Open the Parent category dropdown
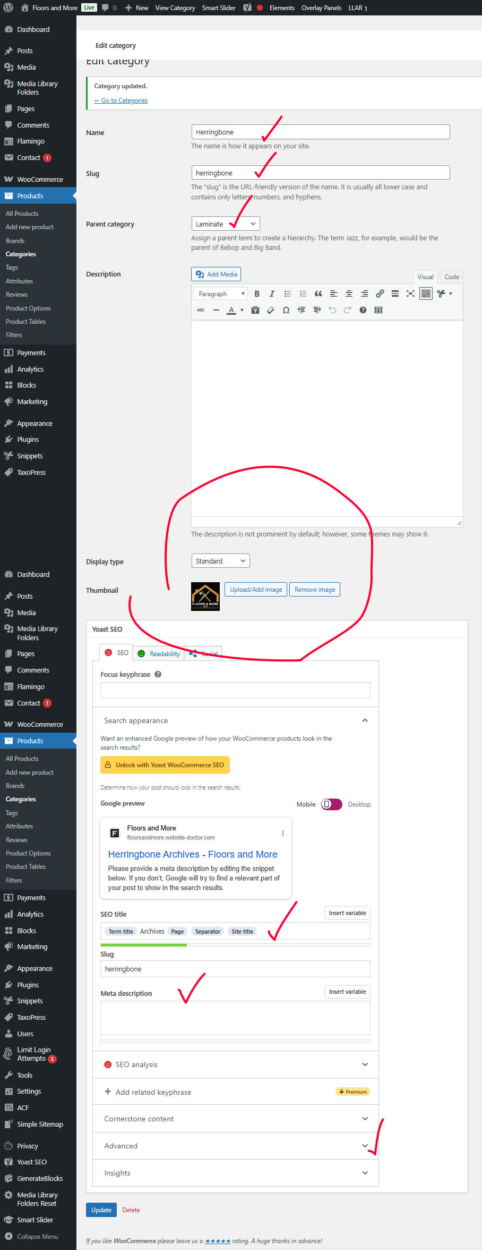This screenshot has height=1250, width=482. [x=226, y=224]
